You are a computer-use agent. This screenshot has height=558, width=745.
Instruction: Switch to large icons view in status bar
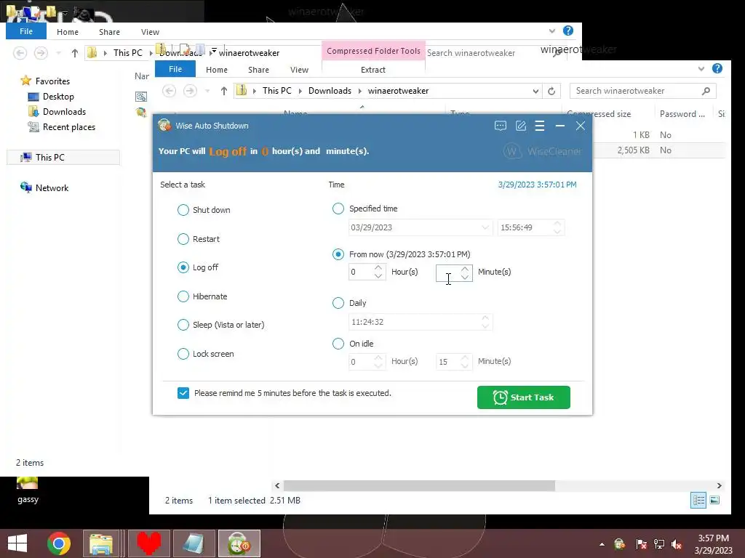click(x=714, y=500)
